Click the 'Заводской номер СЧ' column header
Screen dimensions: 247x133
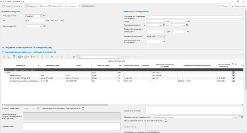coord(104,65)
